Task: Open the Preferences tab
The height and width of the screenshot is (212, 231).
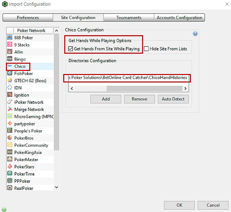Action: [x=28, y=17]
